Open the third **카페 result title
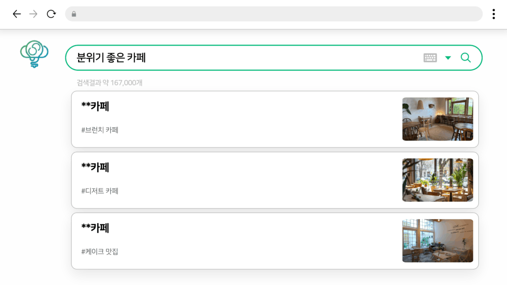Viewport: 507px width, 285px height. pos(96,228)
